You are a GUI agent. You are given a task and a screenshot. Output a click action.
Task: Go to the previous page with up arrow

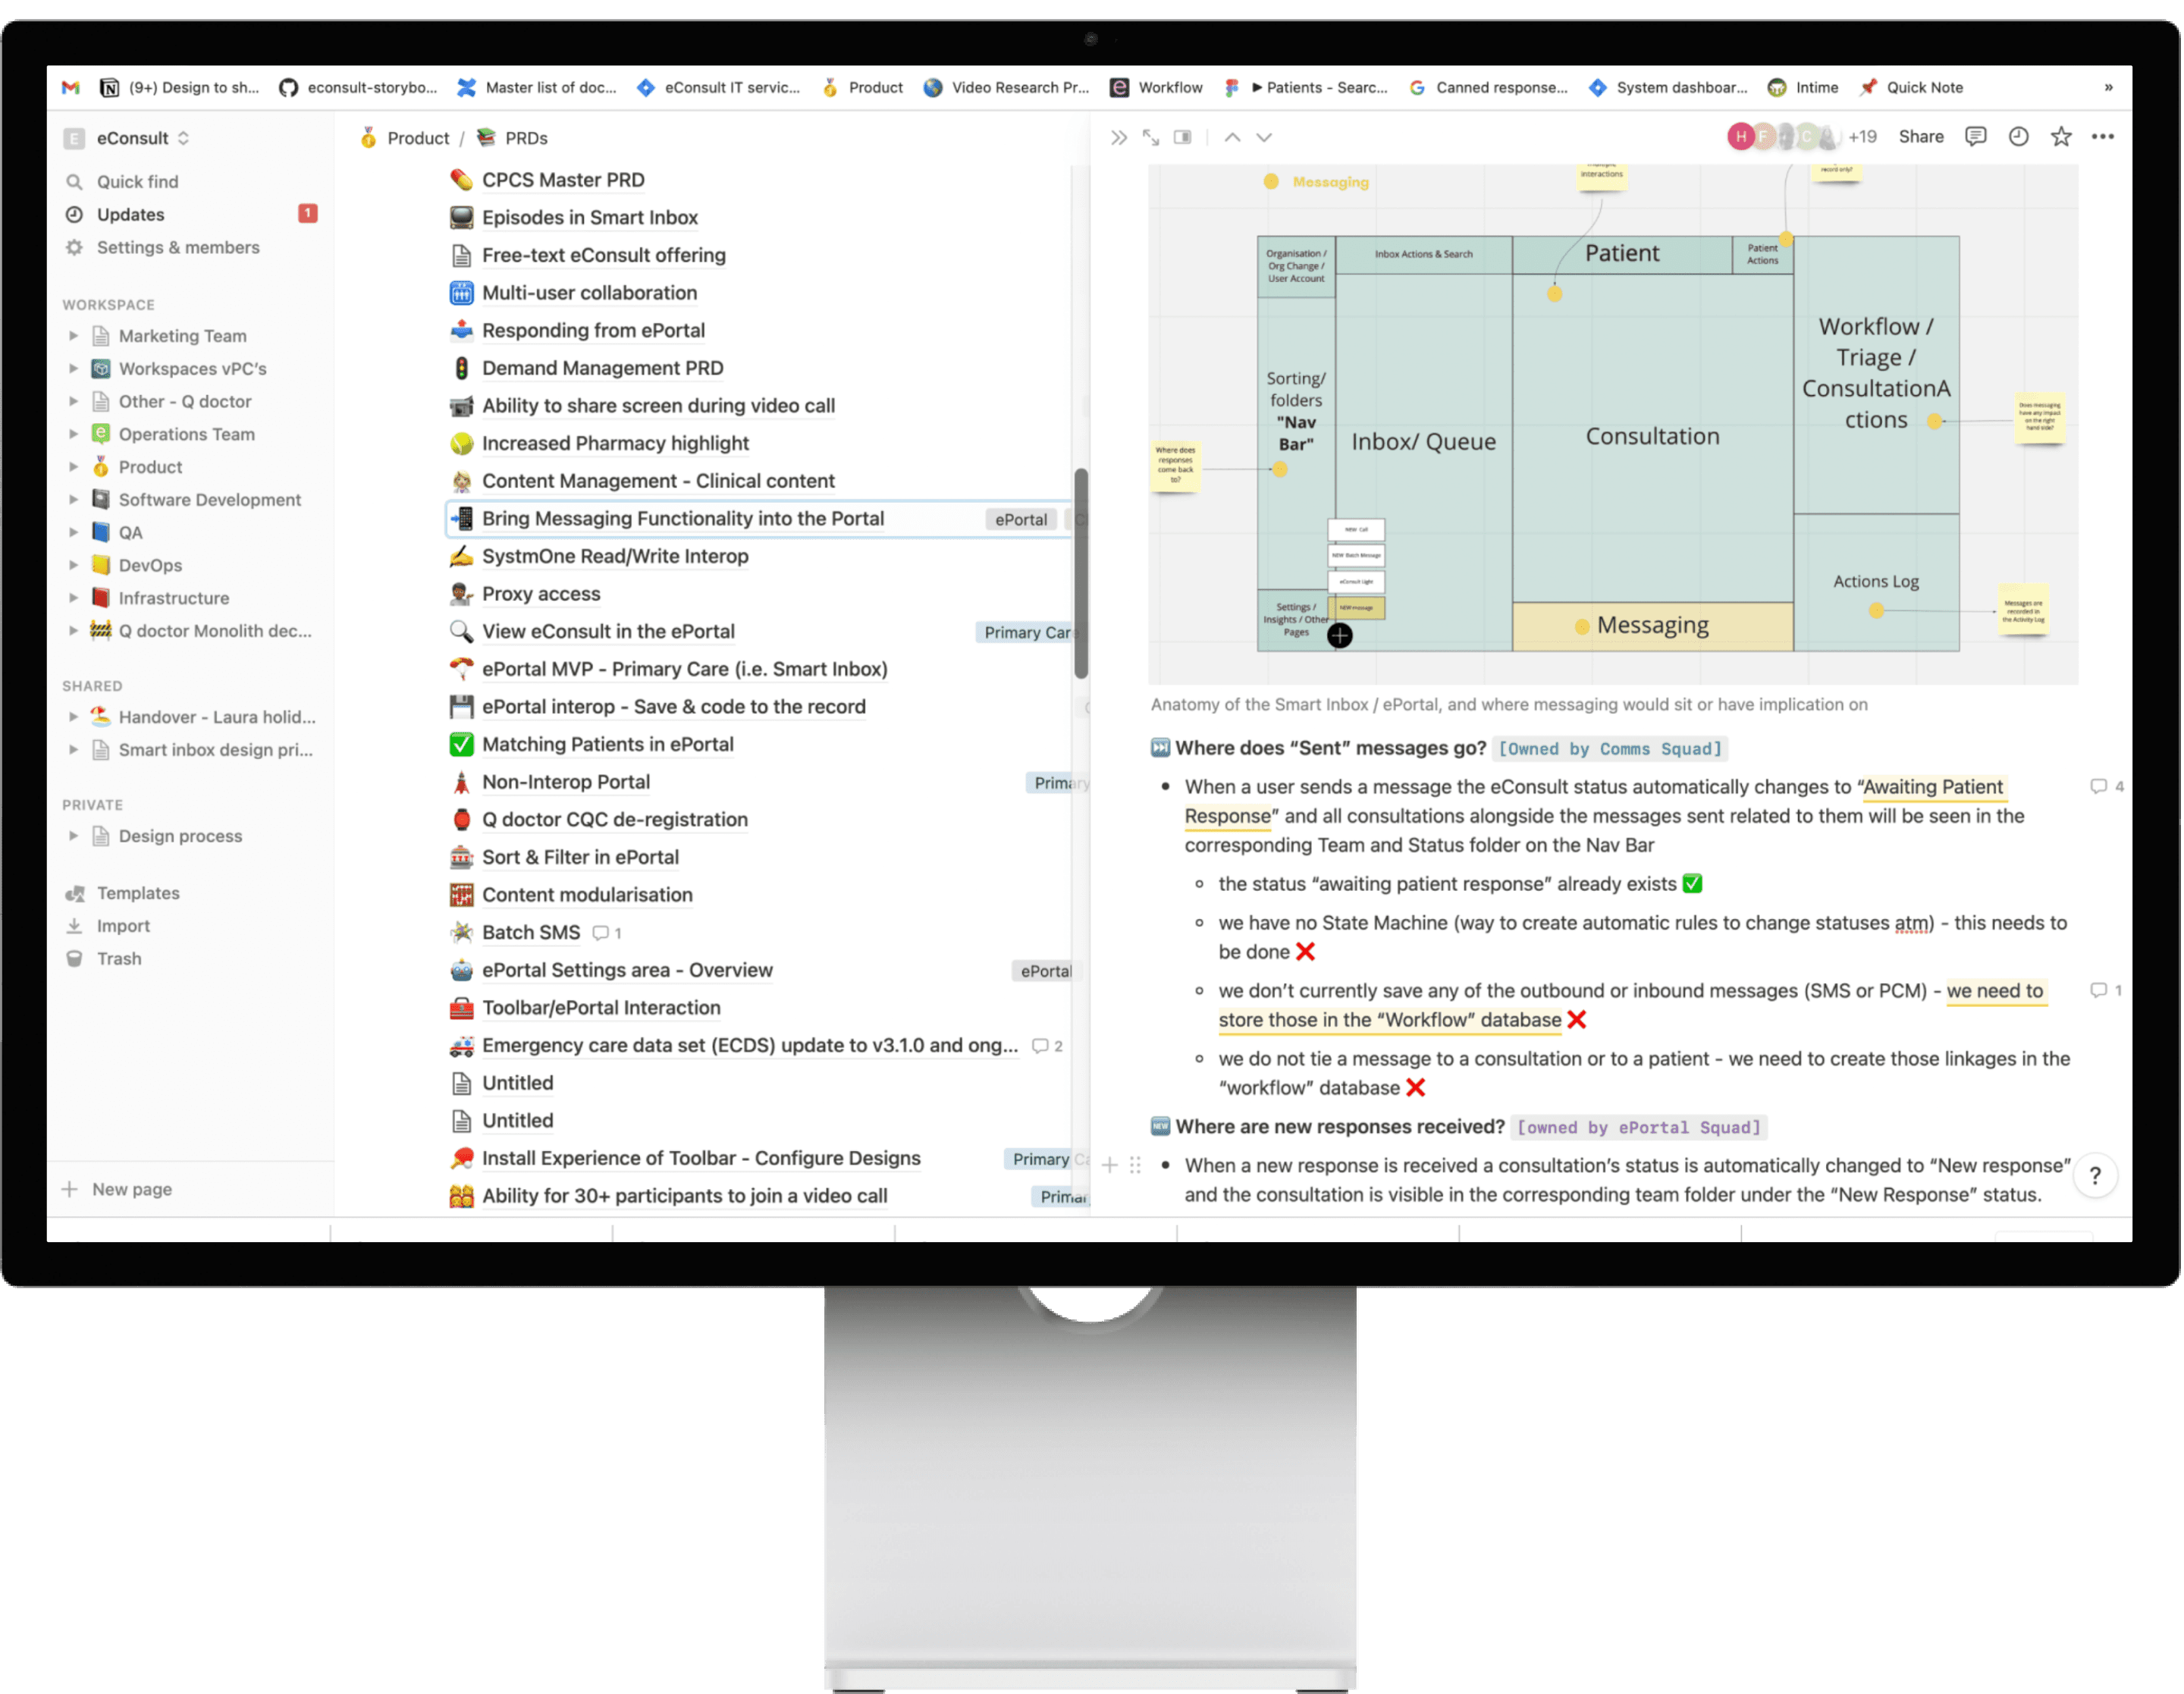tap(1232, 138)
